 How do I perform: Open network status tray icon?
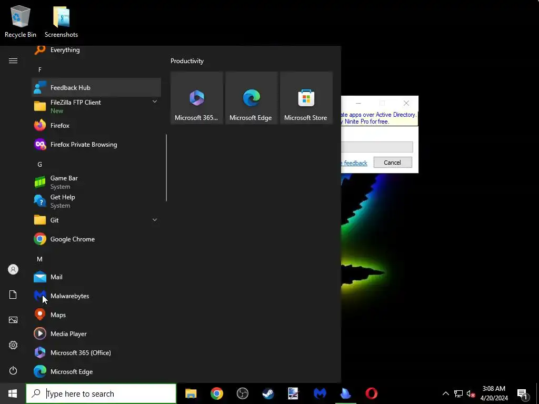click(458, 393)
